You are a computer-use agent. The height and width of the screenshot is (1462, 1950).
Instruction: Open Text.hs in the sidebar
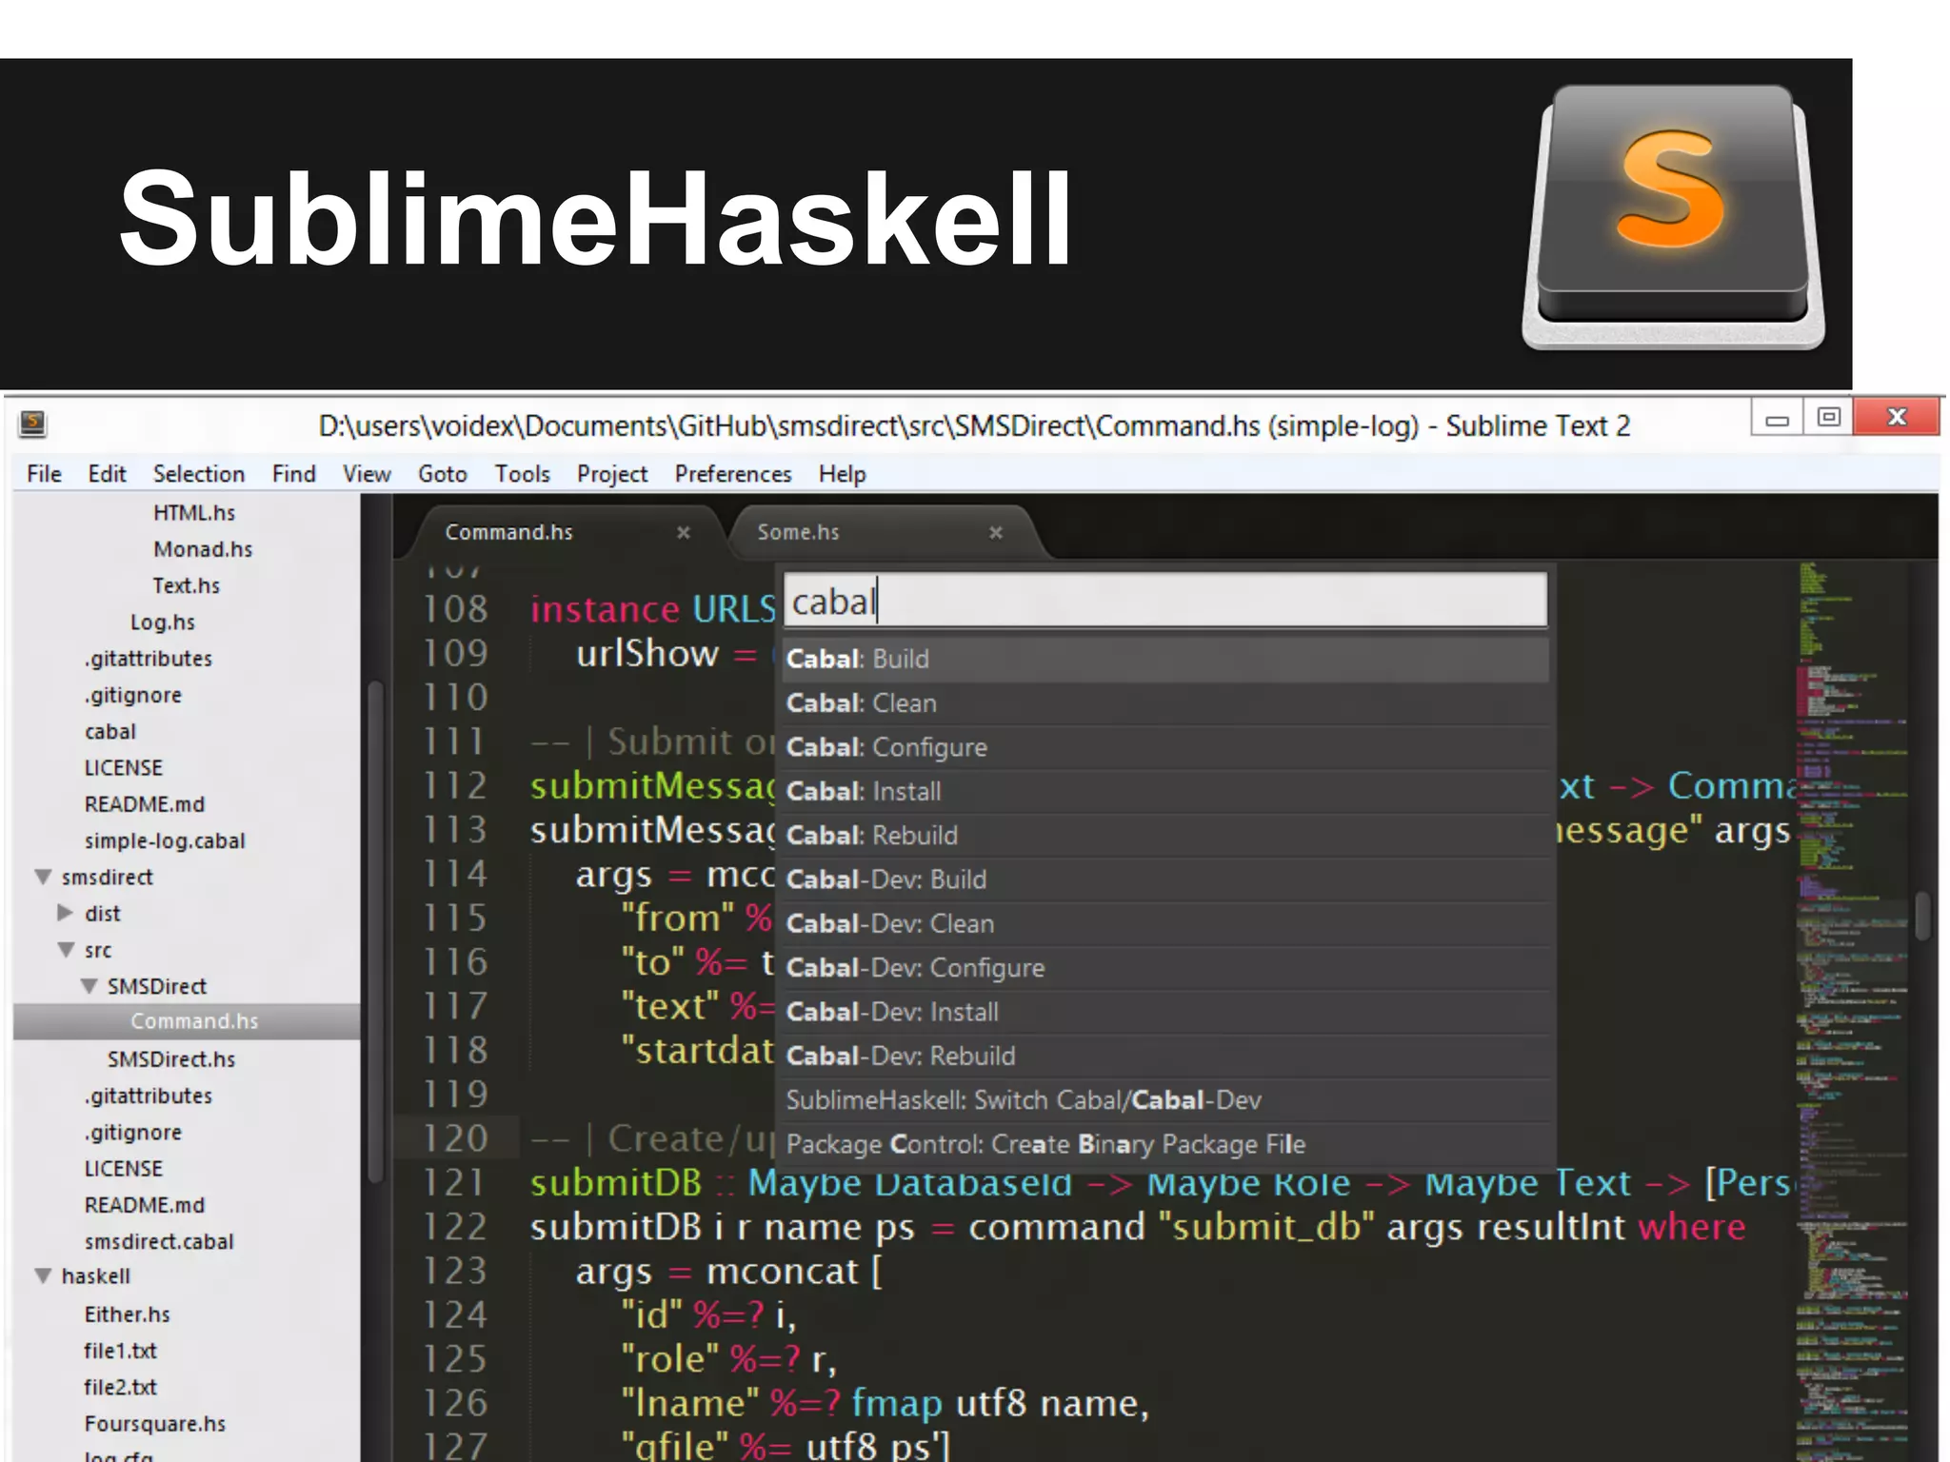(x=187, y=585)
